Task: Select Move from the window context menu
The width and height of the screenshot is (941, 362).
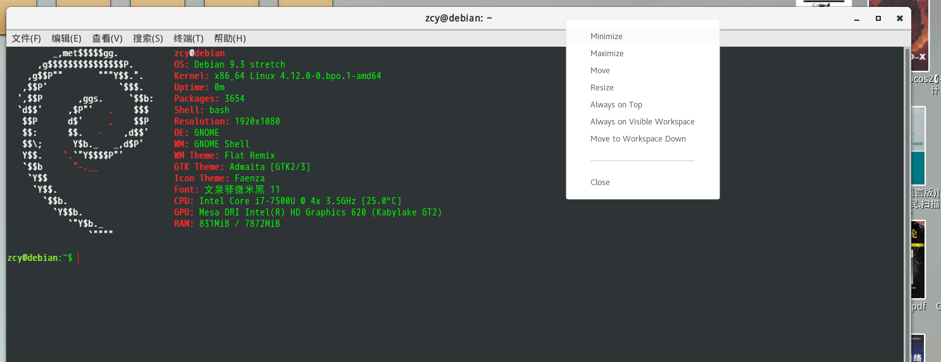Action: (600, 71)
